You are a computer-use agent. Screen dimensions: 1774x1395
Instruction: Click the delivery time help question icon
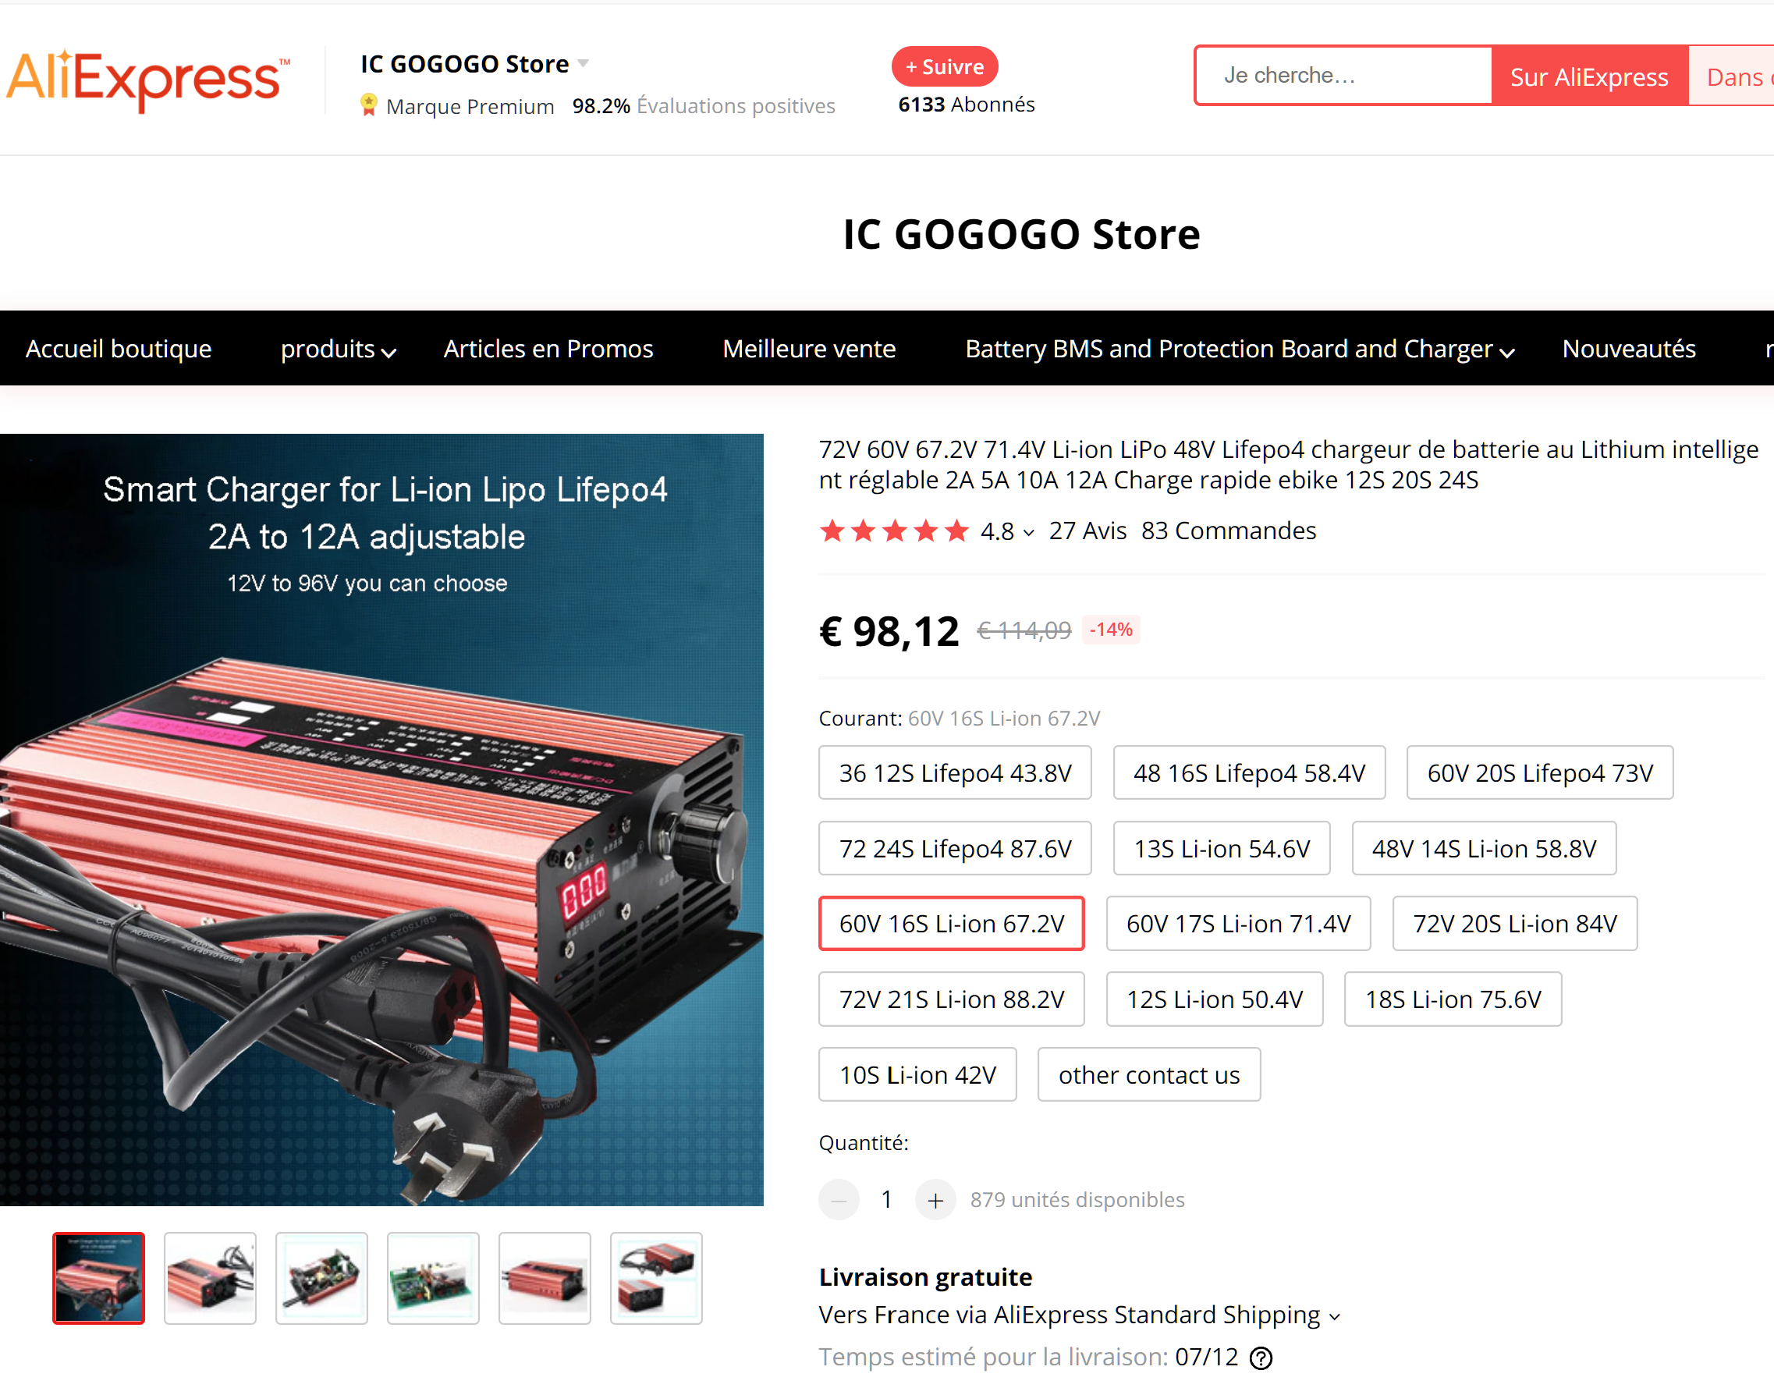coord(1262,1358)
